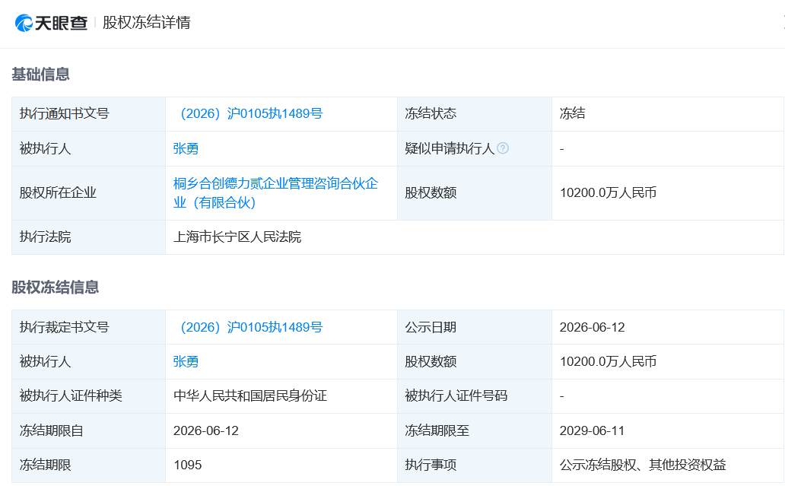
Task: Click the 冻结期限 value 1095
Action: (188, 465)
